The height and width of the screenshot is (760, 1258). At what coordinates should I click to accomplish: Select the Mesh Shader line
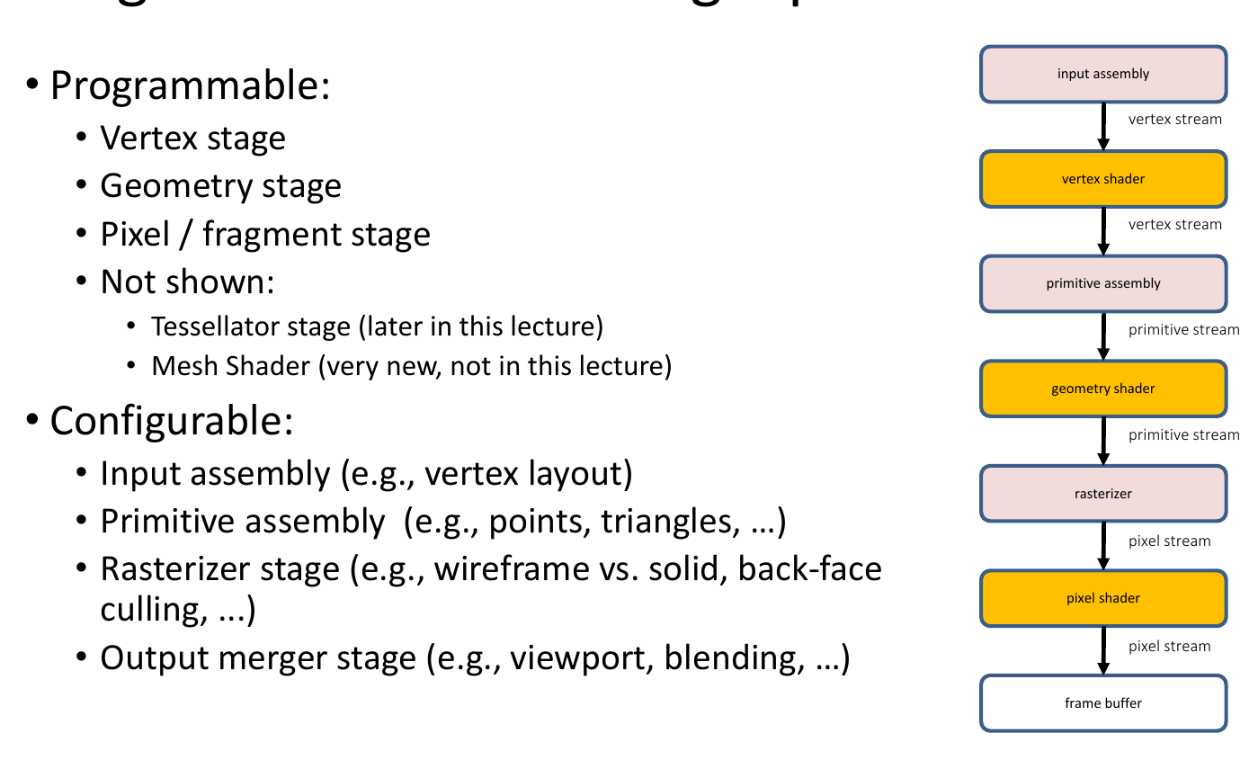click(x=411, y=366)
